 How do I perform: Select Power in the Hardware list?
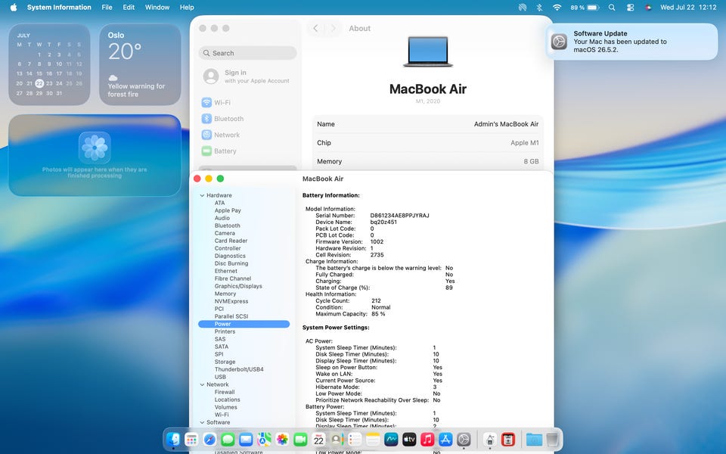tap(244, 324)
